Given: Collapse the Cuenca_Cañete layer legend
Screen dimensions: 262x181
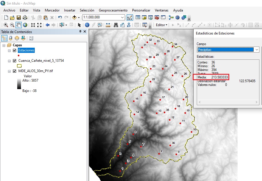Looking at the screenshot, I should coord(9,61).
